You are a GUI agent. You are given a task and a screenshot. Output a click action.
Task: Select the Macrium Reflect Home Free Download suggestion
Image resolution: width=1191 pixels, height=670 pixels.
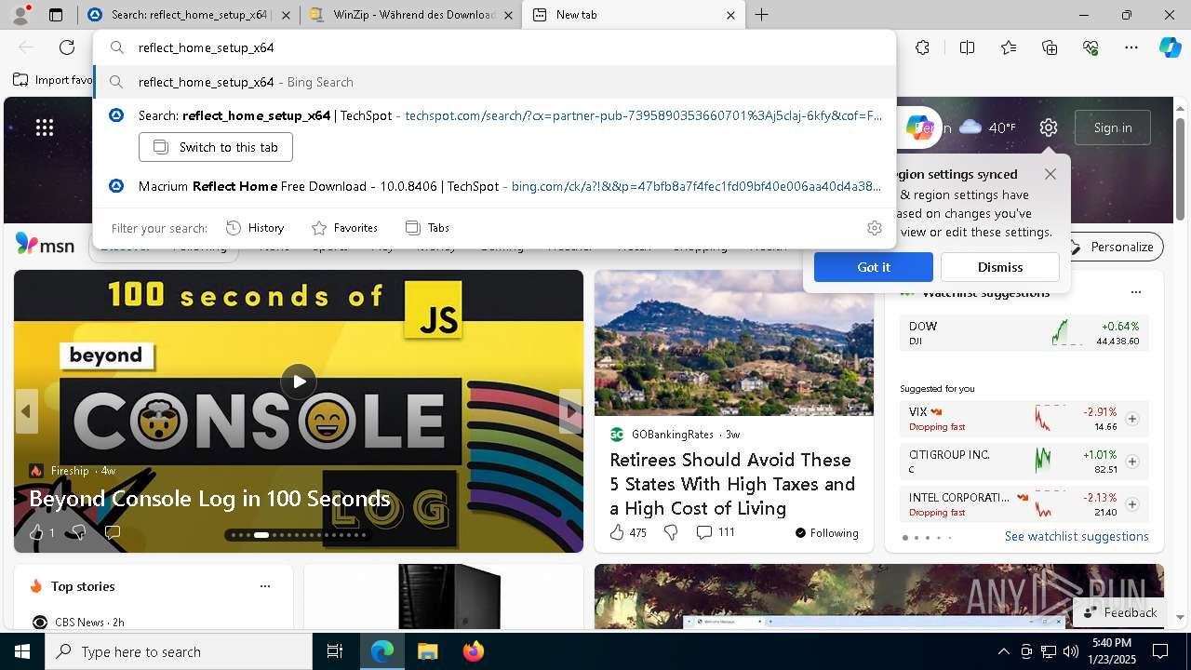(x=494, y=186)
